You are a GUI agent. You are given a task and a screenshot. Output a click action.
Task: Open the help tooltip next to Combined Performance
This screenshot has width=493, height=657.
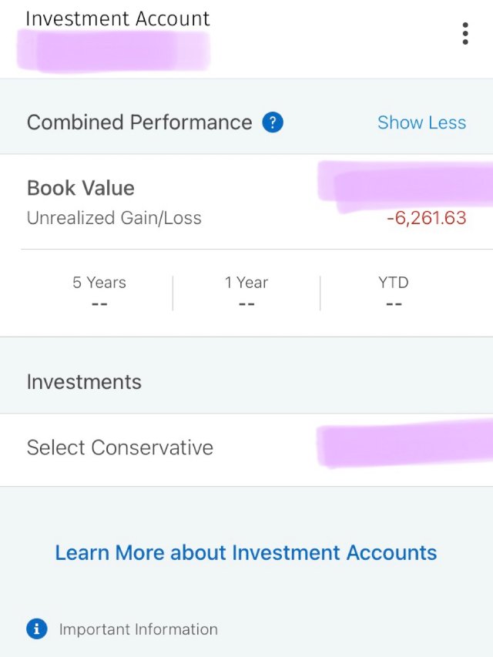272,122
